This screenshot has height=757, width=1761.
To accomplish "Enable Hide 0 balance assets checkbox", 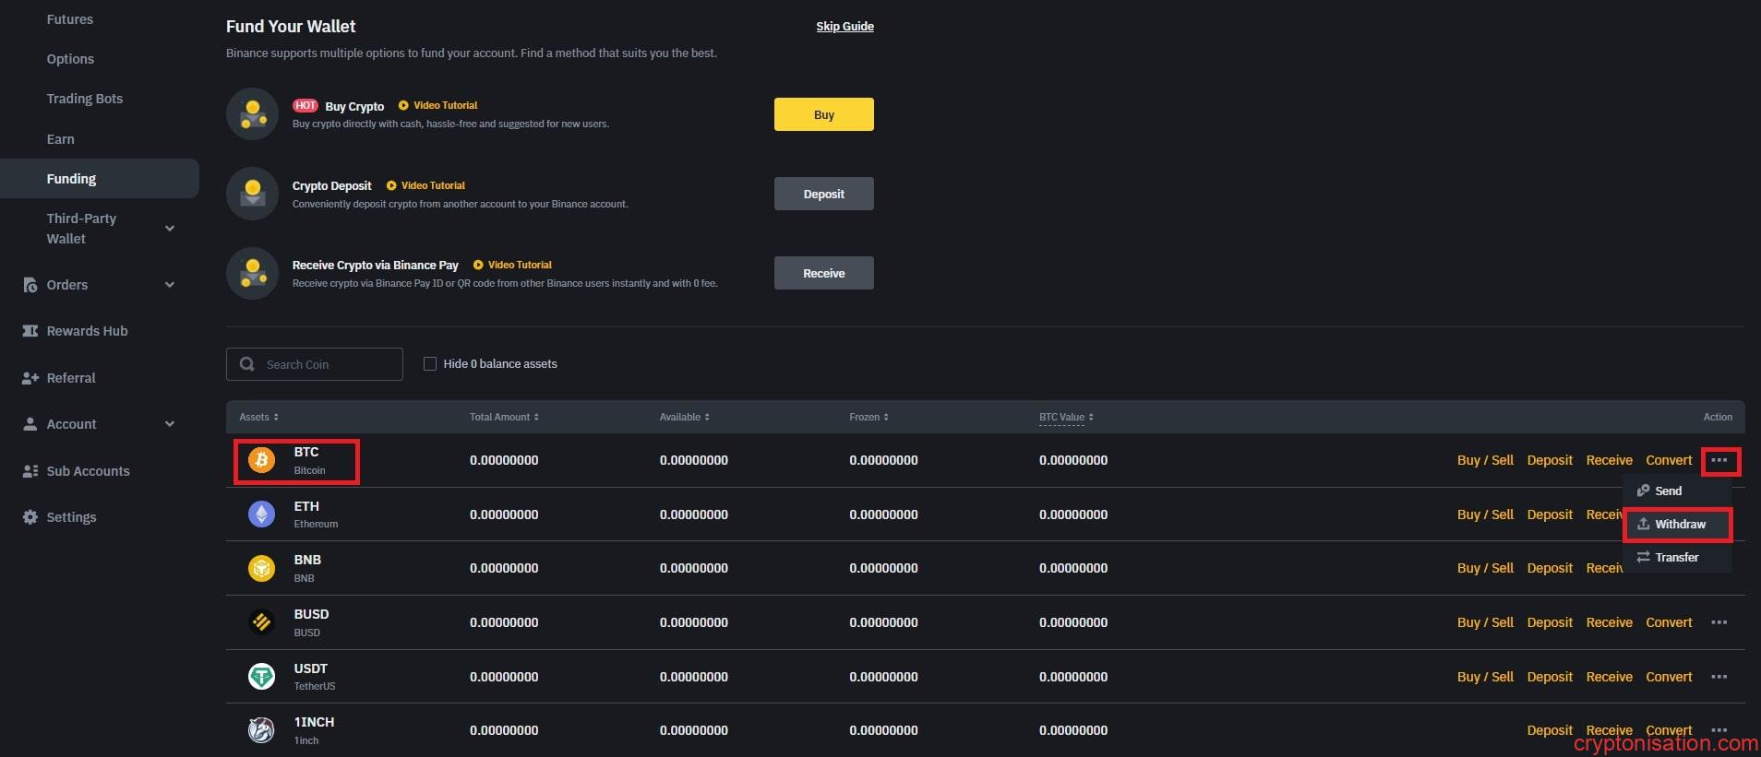I will [430, 364].
